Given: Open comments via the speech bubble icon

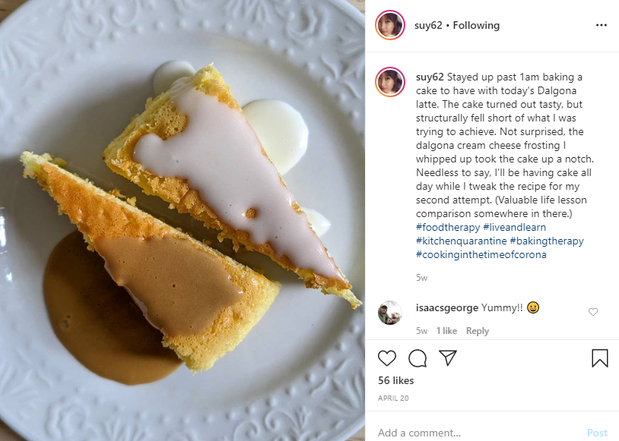Looking at the screenshot, I should 417,358.
